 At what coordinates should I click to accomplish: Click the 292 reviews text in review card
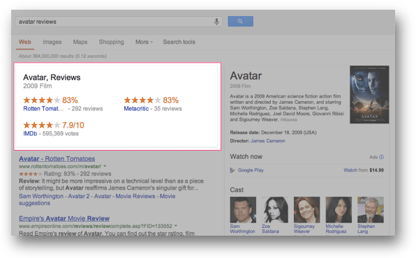point(87,109)
